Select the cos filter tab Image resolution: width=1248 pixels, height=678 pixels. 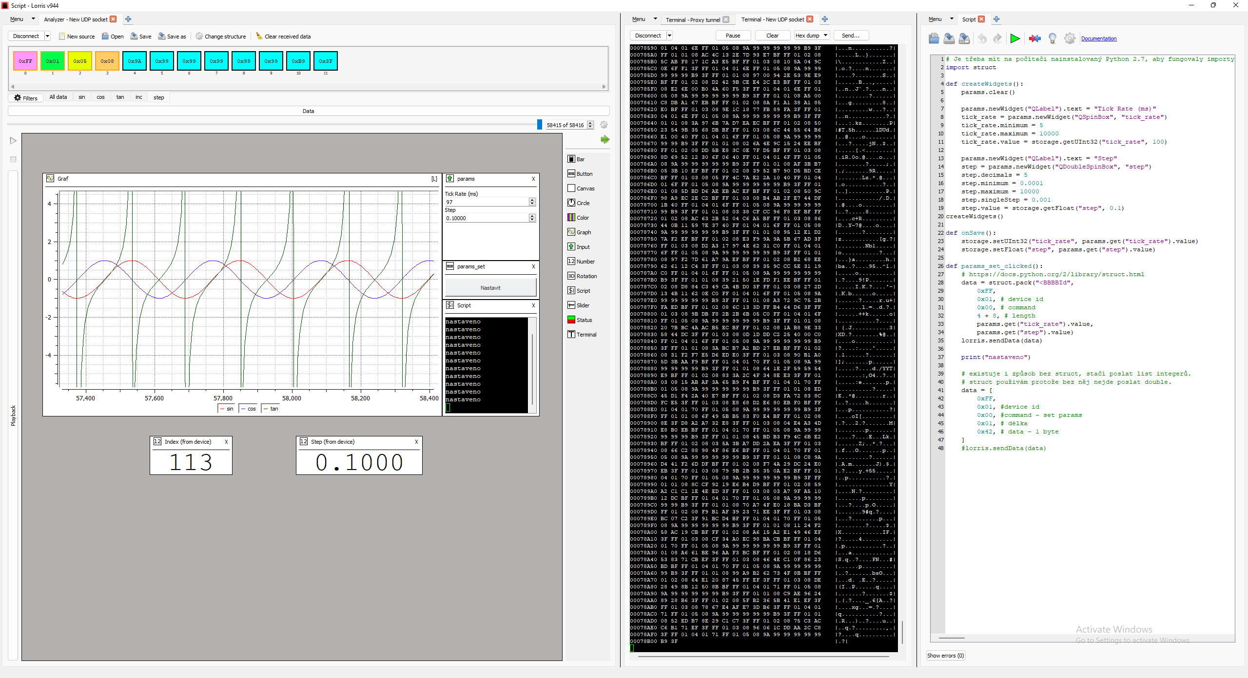(x=100, y=97)
